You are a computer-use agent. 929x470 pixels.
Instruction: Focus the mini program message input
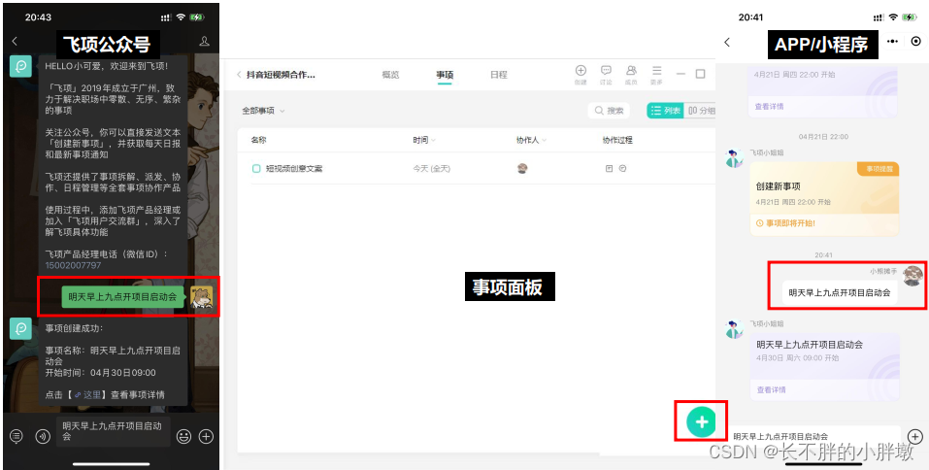[813, 437]
